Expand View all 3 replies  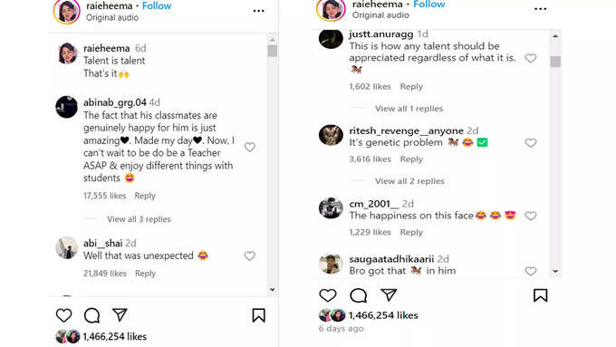click(x=140, y=219)
